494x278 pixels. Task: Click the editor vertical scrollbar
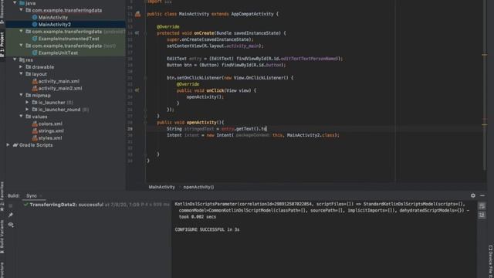tap(485, 85)
